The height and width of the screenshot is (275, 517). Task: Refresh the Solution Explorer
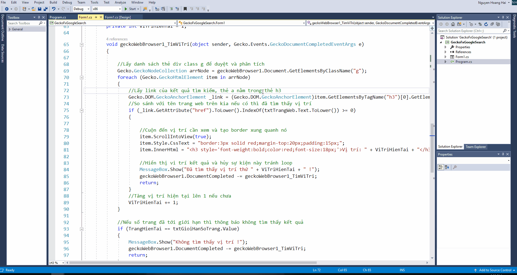point(486,24)
